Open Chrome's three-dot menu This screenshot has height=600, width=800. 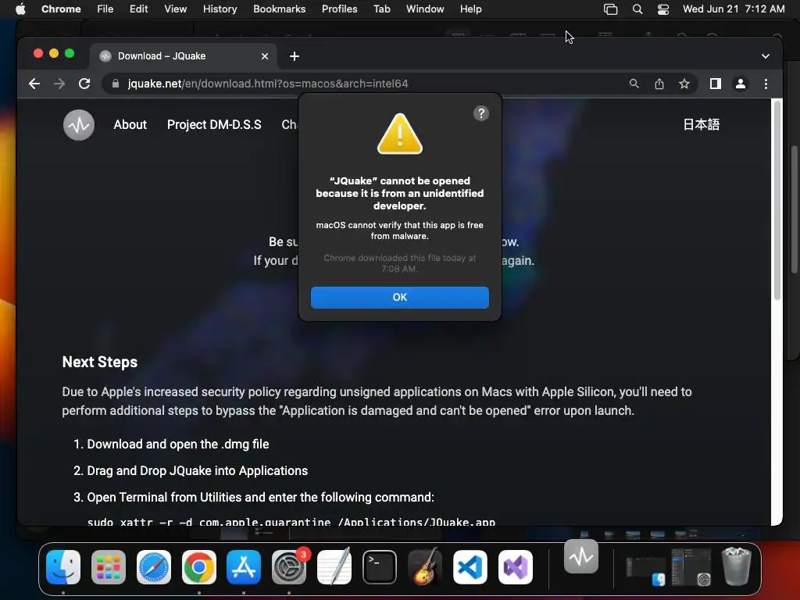[766, 84]
